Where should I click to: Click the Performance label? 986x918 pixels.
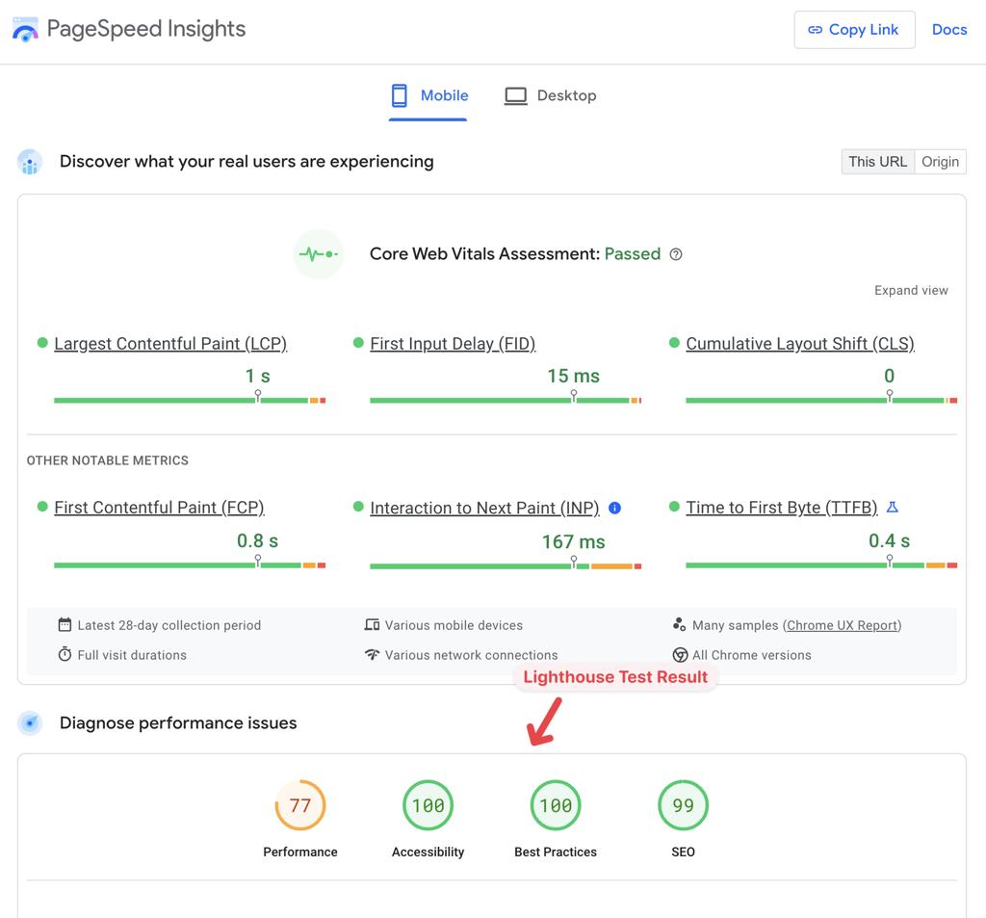pyautogui.click(x=300, y=852)
